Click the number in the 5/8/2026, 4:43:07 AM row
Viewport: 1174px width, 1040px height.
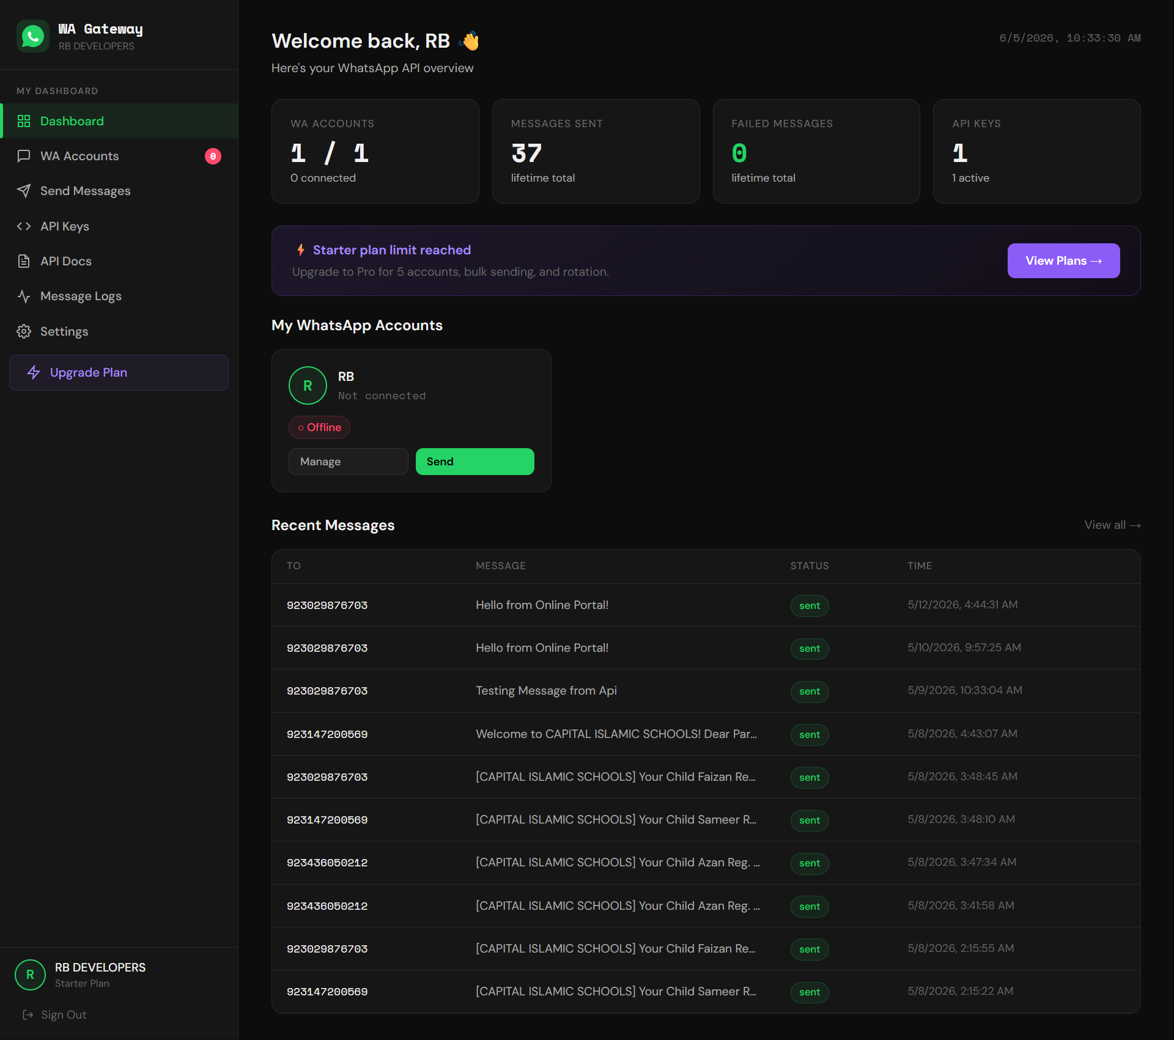click(x=327, y=734)
